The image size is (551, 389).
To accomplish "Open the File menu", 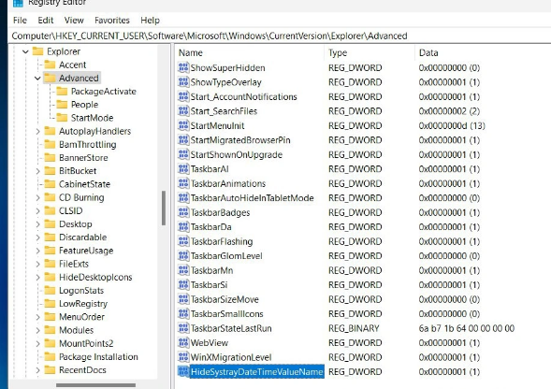I will [20, 21].
